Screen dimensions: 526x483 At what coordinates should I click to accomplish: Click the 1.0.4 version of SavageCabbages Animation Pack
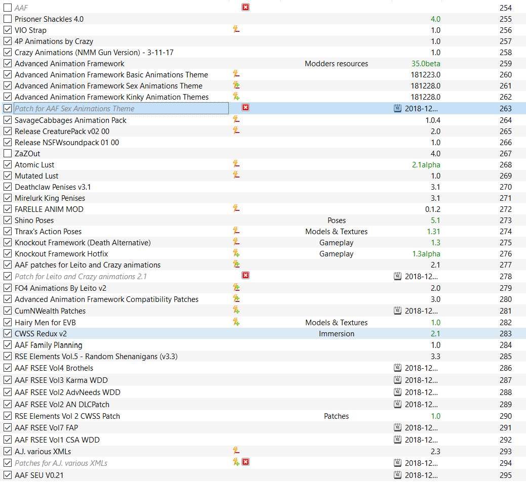pyautogui.click(x=433, y=120)
